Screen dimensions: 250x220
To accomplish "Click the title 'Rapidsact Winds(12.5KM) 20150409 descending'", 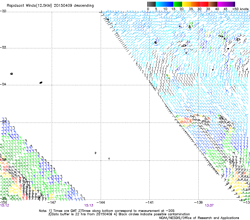I will pyautogui.click(x=50, y=5).
